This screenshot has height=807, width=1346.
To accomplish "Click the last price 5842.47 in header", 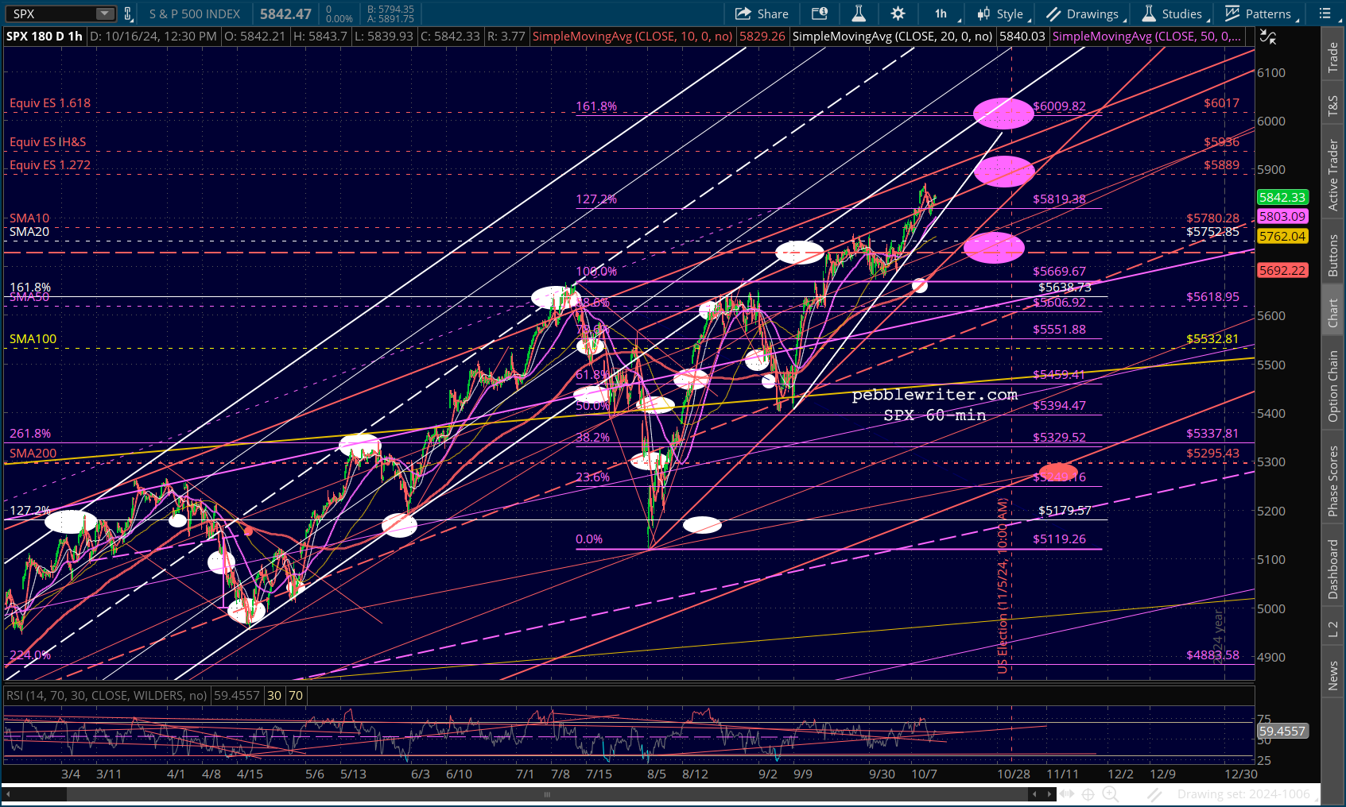I will (285, 14).
